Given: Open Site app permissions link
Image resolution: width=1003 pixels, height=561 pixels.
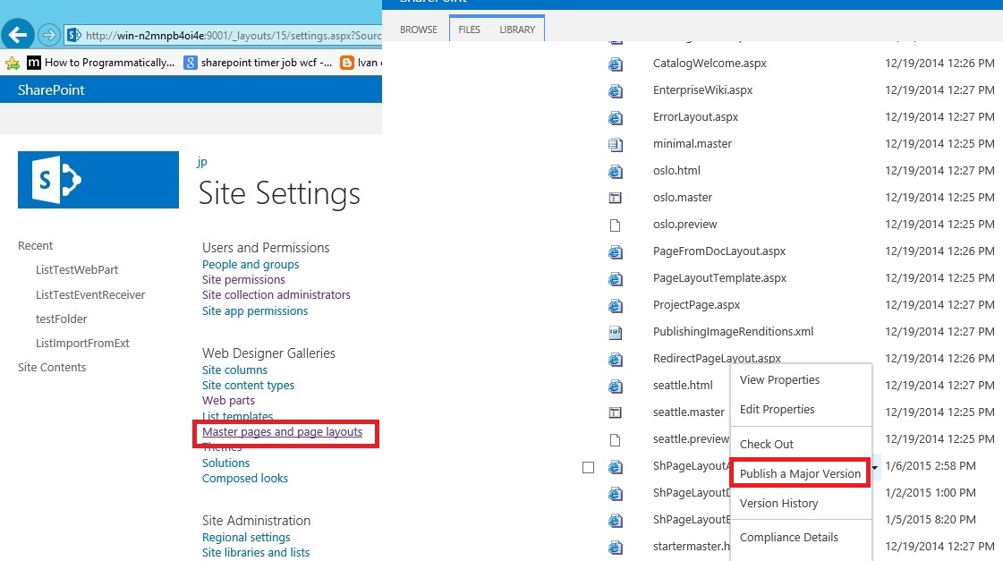Looking at the screenshot, I should point(255,311).
